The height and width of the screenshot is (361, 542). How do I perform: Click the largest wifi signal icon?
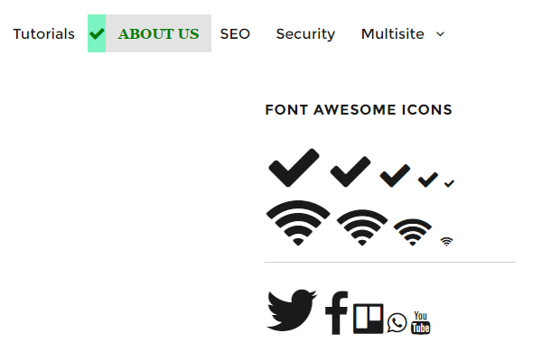[298, 223]
